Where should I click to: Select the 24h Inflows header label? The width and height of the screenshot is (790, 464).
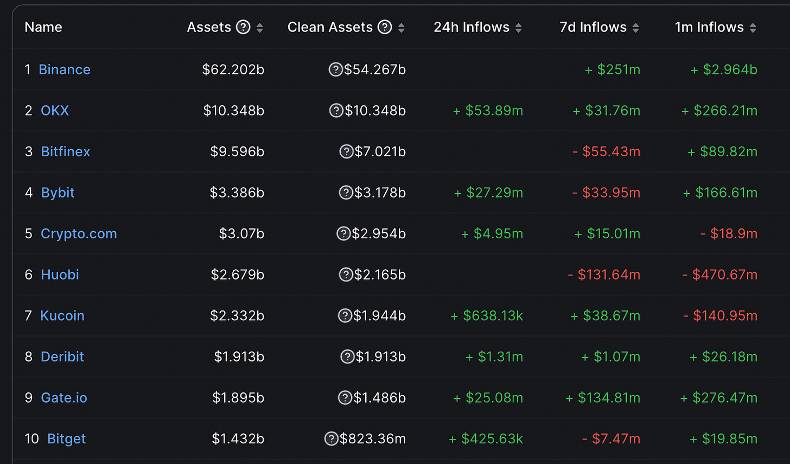point(472,27)
